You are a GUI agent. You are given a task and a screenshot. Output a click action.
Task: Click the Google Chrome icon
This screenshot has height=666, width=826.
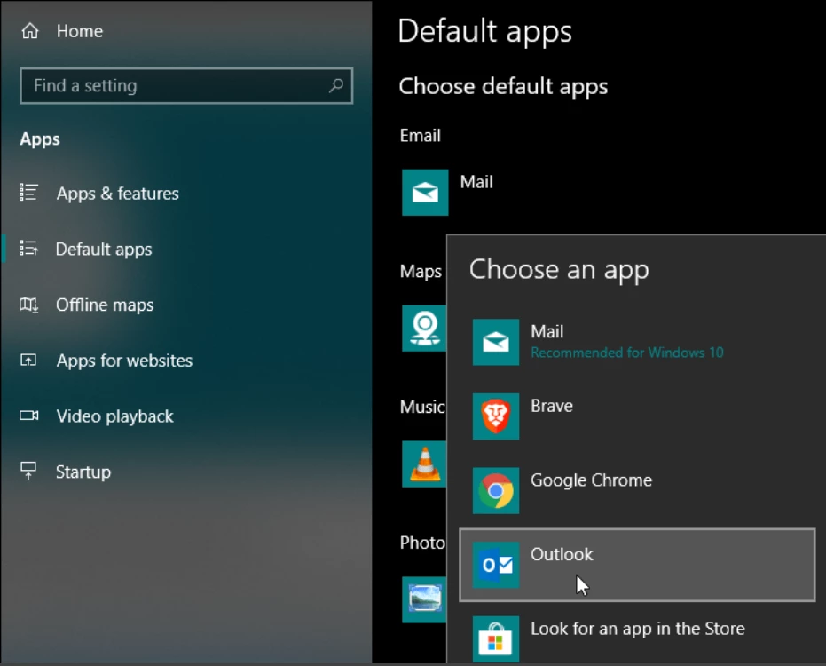click(496, 491)
